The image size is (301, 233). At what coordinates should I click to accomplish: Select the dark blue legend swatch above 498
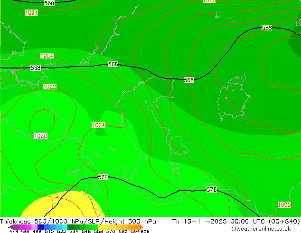coord(40,227)
